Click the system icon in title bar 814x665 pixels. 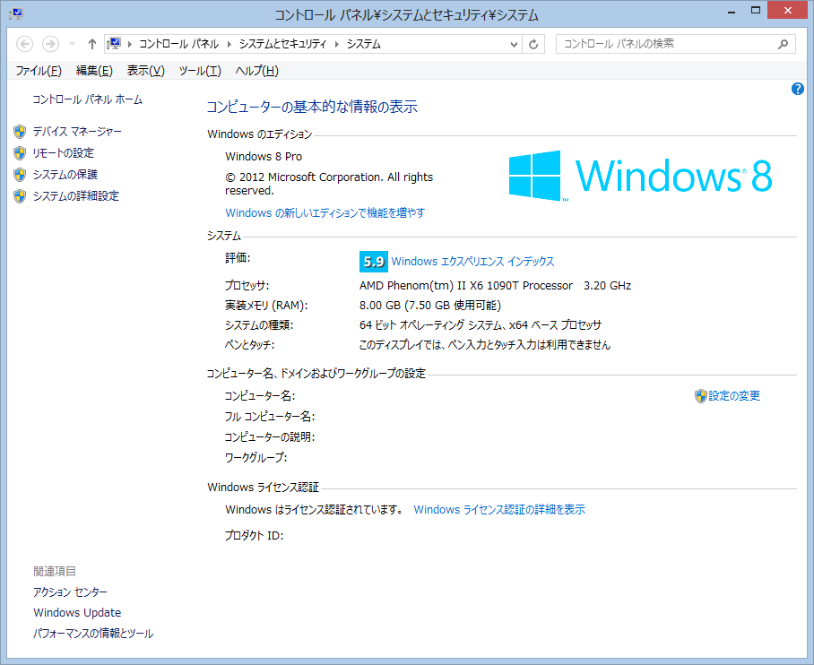16,13
